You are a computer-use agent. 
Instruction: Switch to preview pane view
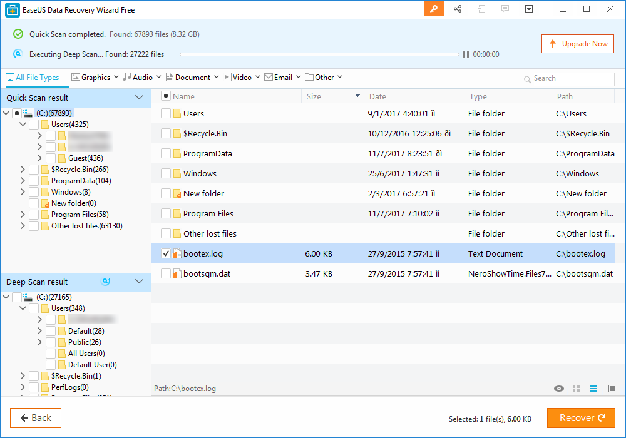[611, 389]
